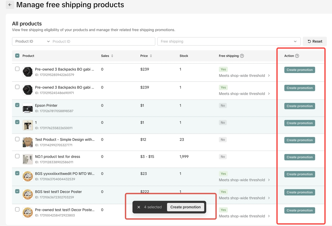
Task: Sort products by Sales column arrows
Action: (112, 56)
